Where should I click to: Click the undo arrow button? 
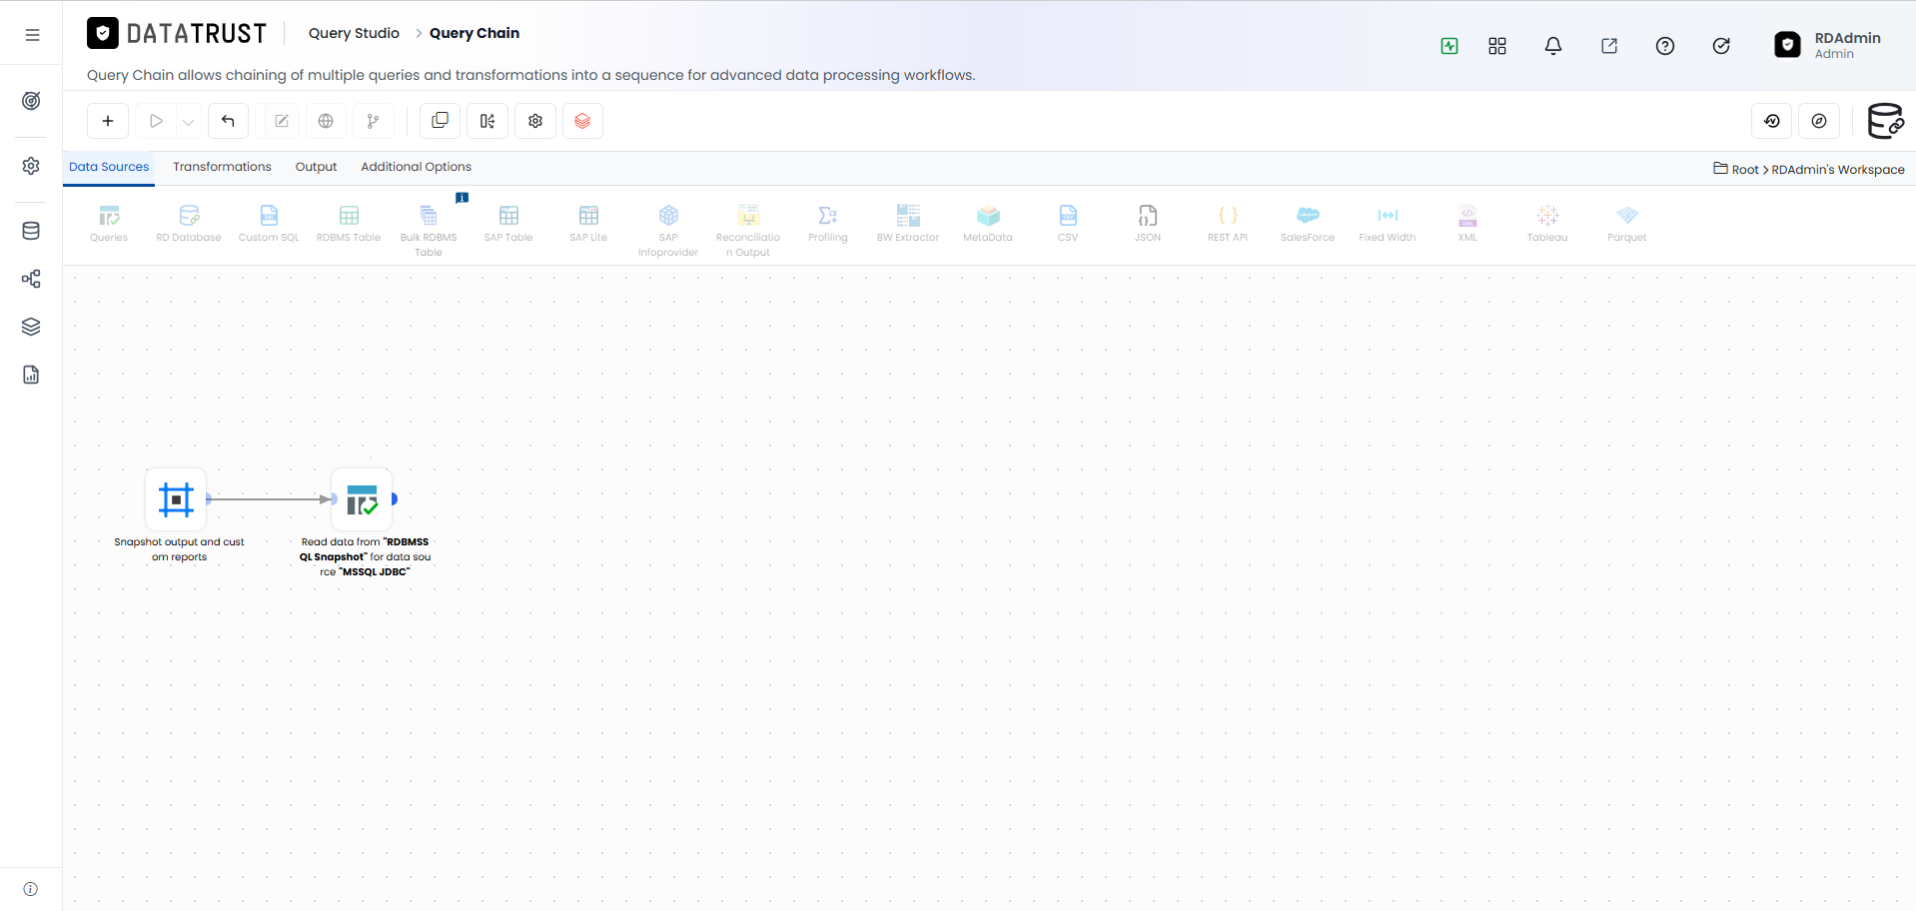[228, 121]
